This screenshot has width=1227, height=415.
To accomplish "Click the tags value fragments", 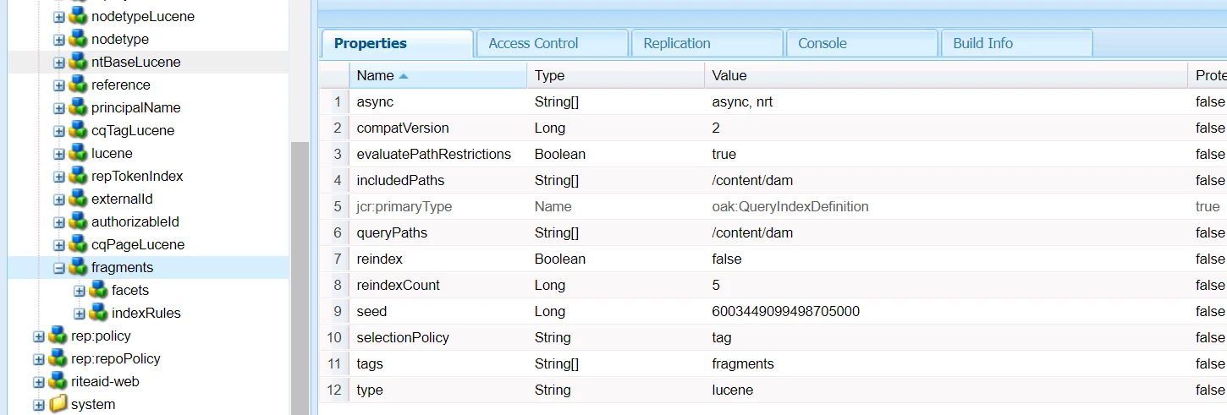I will coord(743,363).
